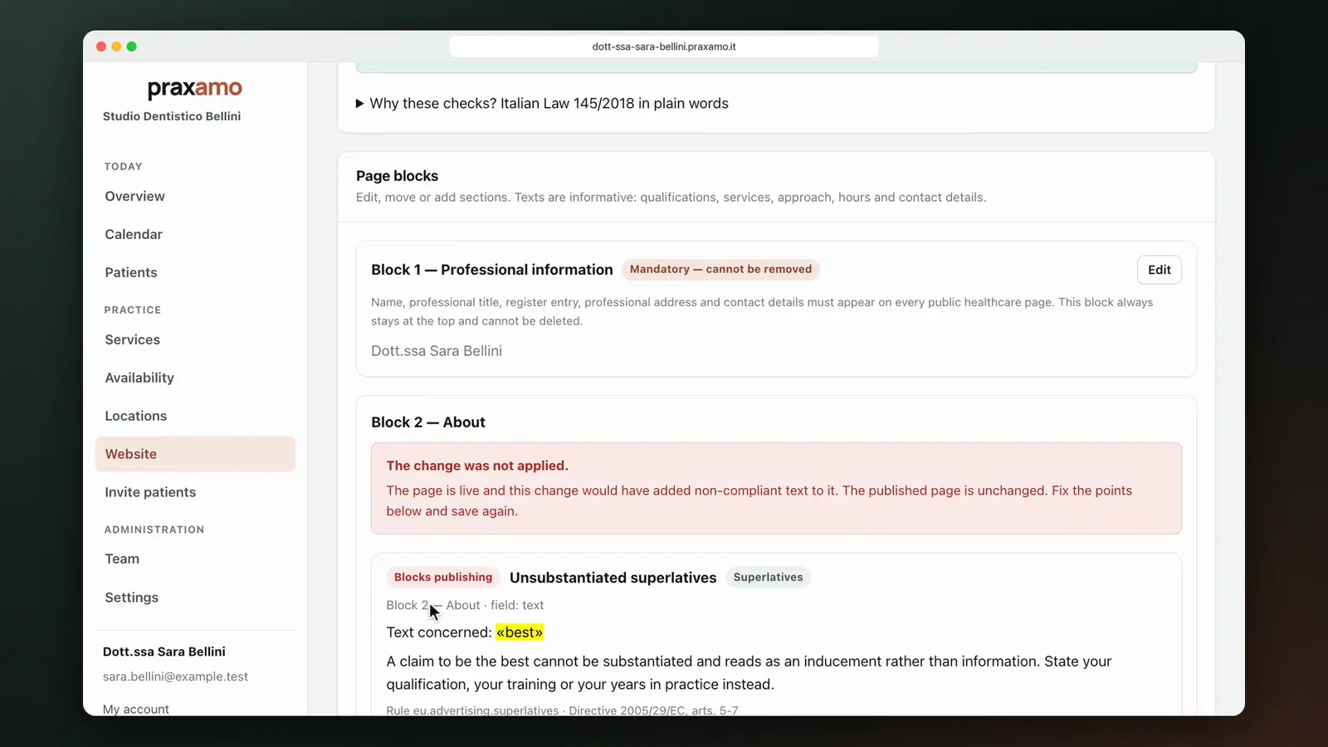The width and height of the screenshot is (1328, 747).
Task: Click 'Mandatory — cannot be removed' badge
Action: tap(720, 270)
